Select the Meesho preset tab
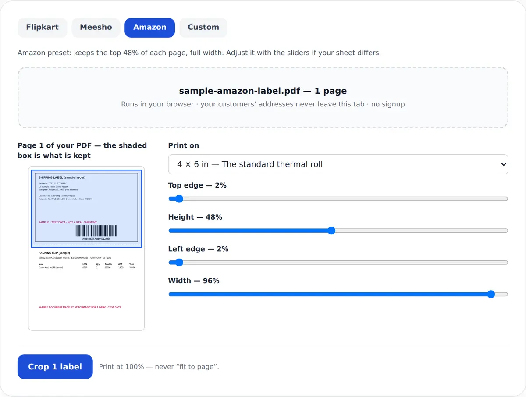 point(96,27)
